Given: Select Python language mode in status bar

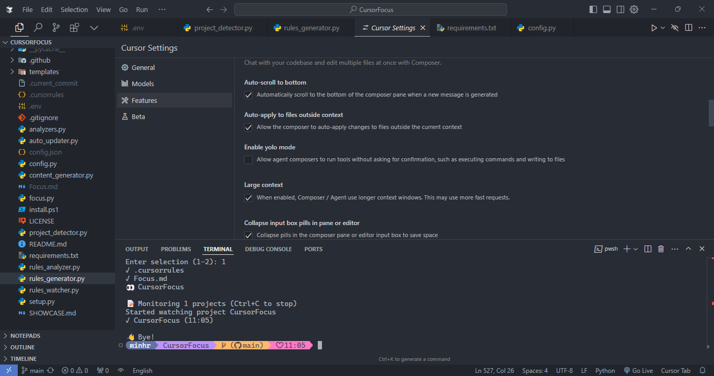Looking at the screenshot, I should pyautogui.click(x=605, y=370).
